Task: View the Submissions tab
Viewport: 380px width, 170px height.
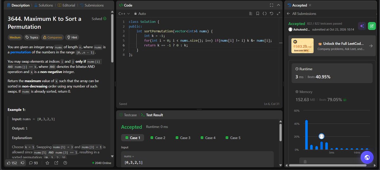Action: (x=92, y=5)
